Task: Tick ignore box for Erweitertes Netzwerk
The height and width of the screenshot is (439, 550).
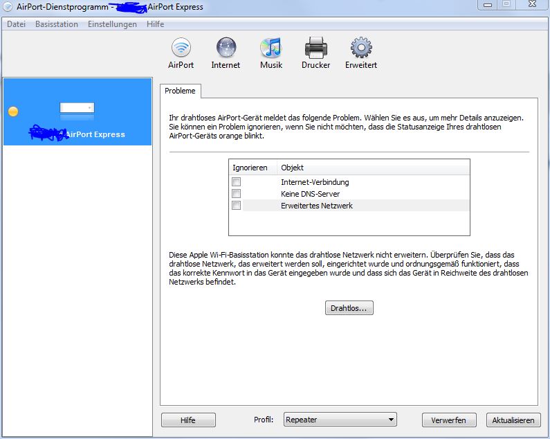Action: coord(237,206)
